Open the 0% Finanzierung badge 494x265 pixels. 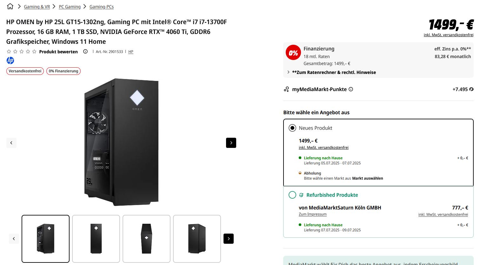pyautogui.click(x=63, y=71)
